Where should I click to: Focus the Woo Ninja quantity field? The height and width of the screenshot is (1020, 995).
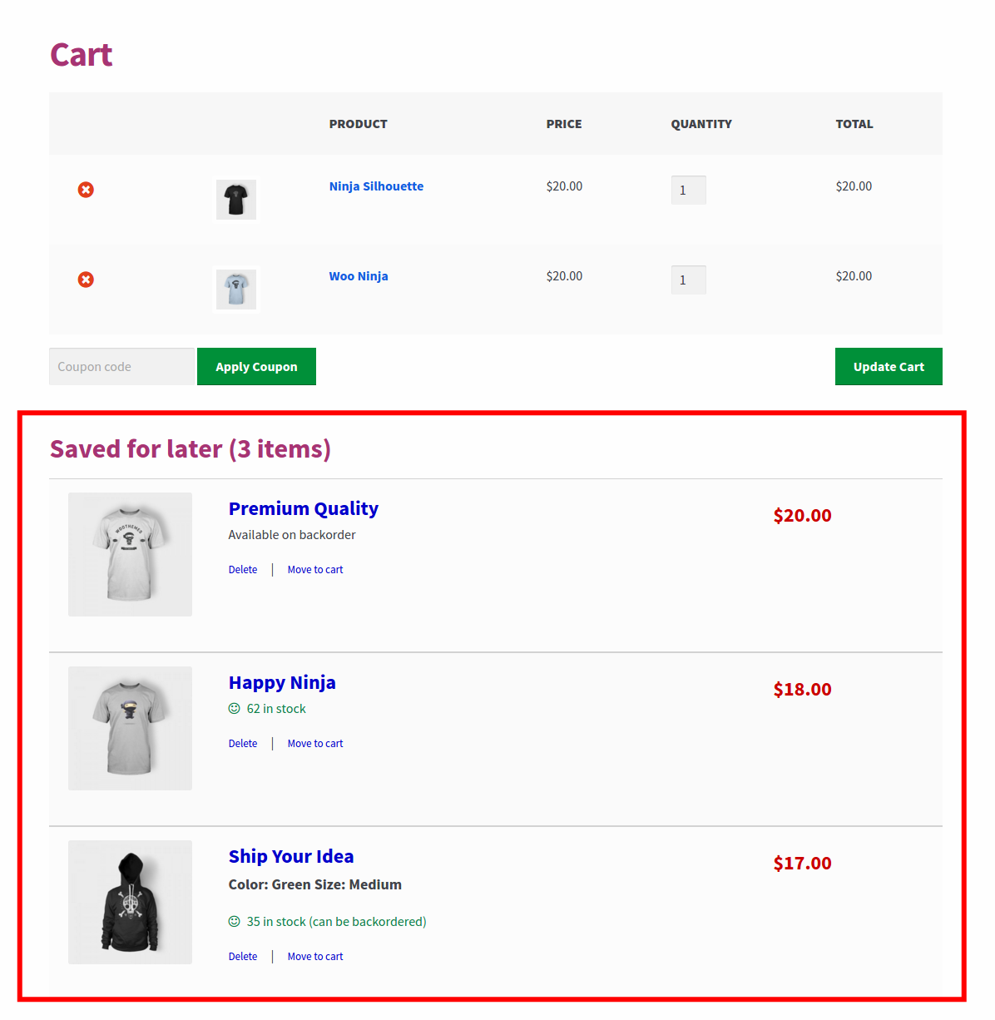[689, 280]
